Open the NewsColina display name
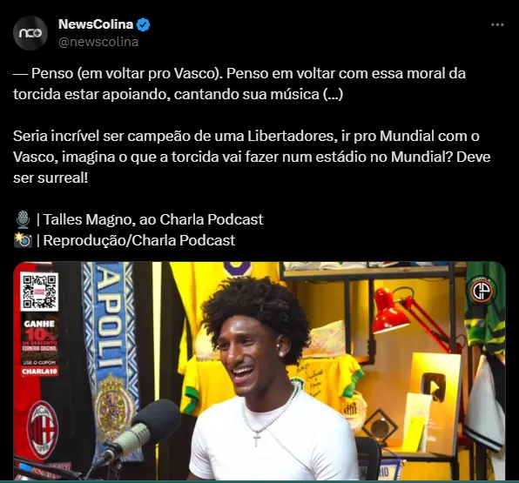 tap(96, 24)
